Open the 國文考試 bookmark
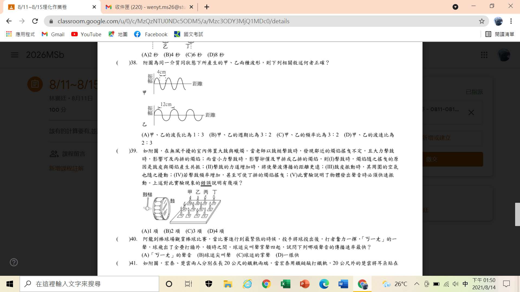The height and width of the screenshot is (292, 520). pos(188,34)
